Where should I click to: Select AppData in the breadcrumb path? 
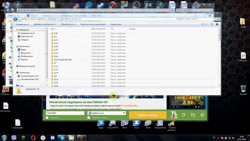41,19
